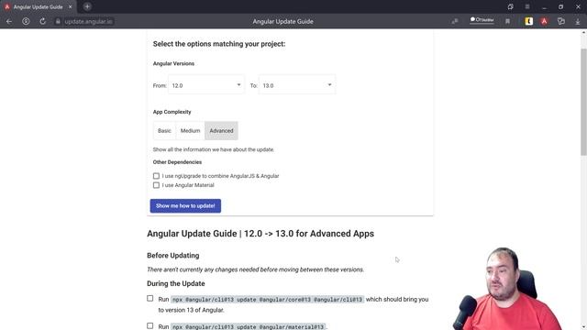Viewport: 587px width, 330px height.
Task: Open the red Angular extension icon
Action: click(544, 21)
